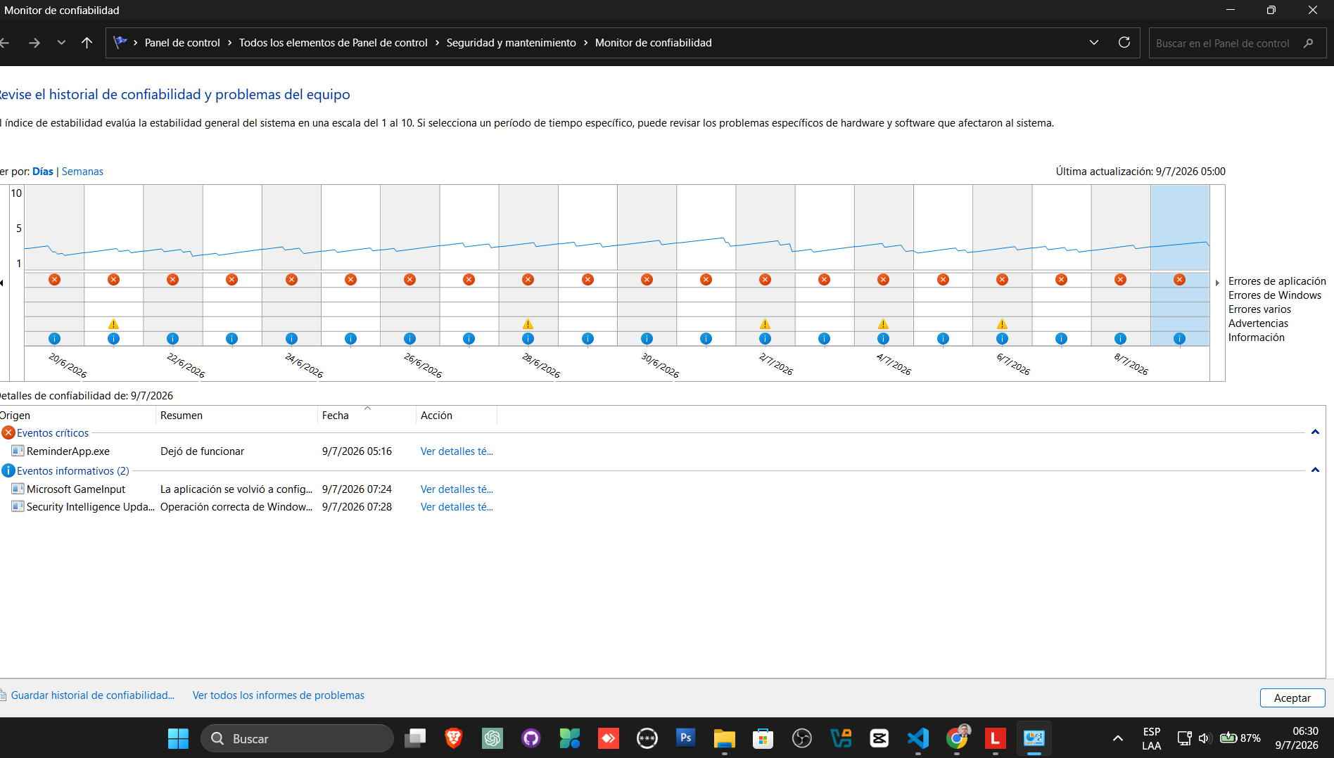Click the Panel de control search field

pyautogui.click(x=1224, y=43)
